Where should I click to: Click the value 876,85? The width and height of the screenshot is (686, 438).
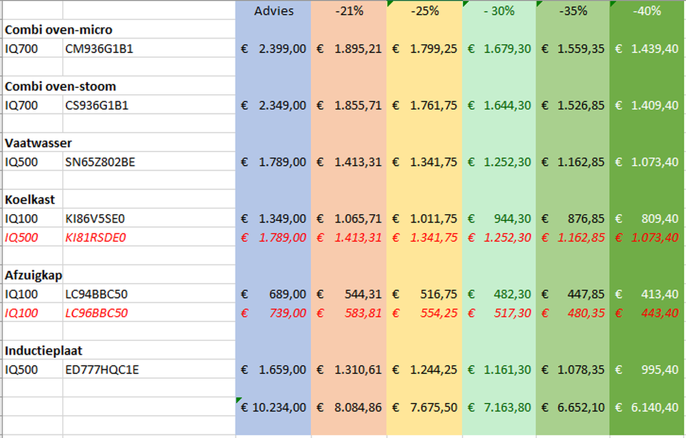point(572,218)
